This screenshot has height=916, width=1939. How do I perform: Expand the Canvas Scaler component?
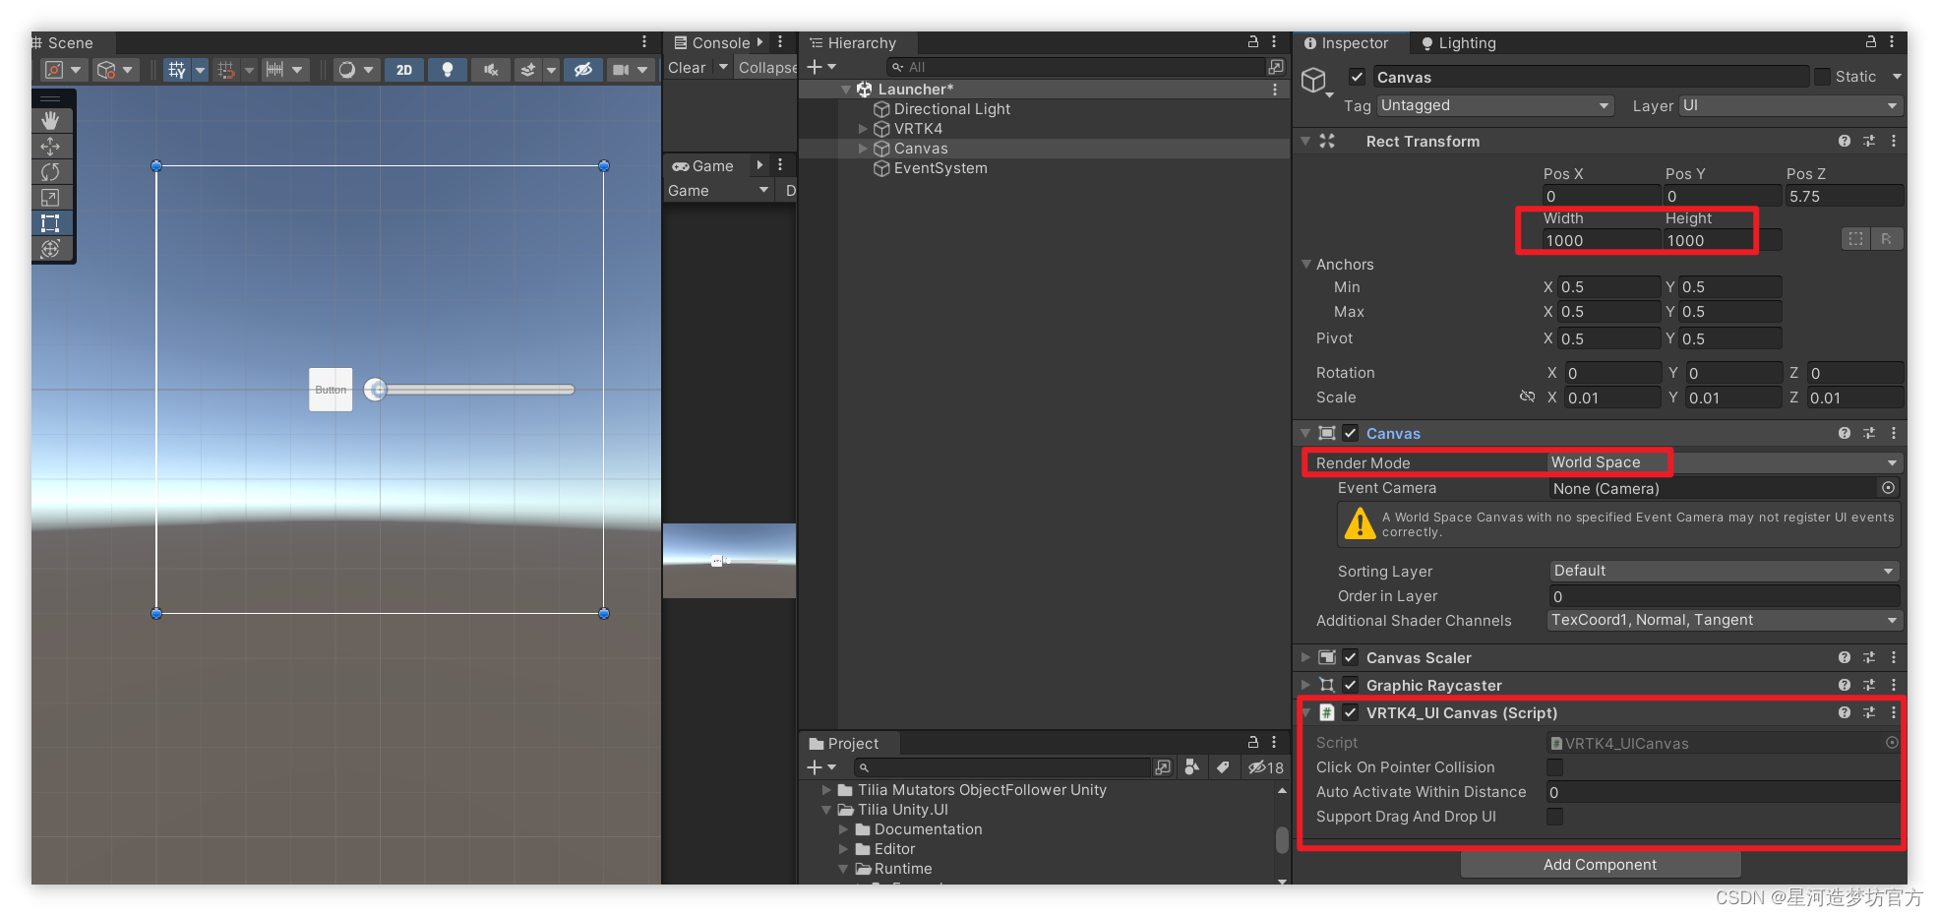pos(1305,657)
